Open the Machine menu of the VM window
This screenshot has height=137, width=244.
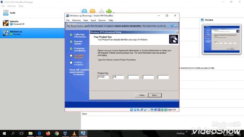coord(76,20)
